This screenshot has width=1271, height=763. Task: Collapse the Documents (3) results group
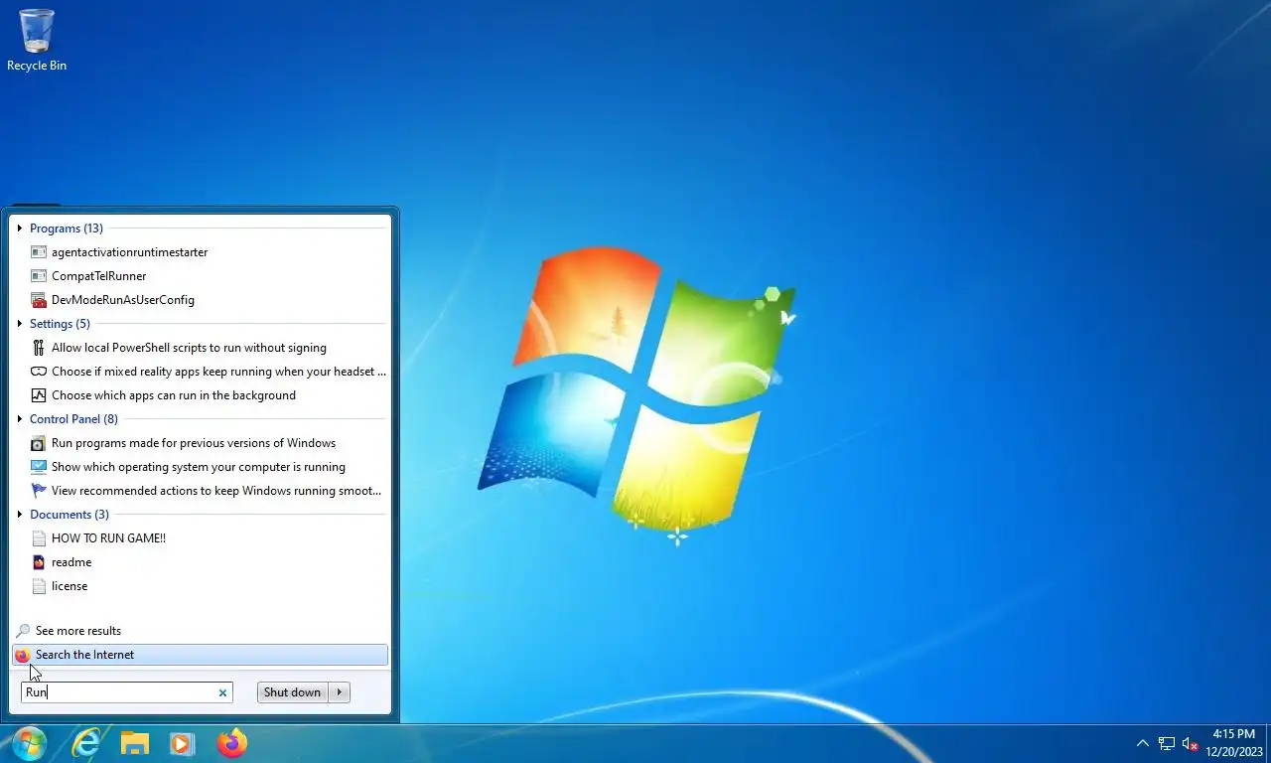click(x=20, y=515)
